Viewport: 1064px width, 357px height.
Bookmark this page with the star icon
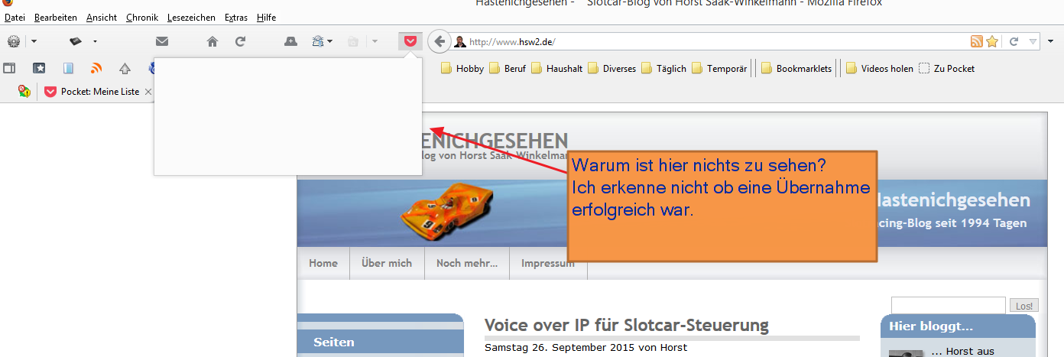click(x=992, y=41)
